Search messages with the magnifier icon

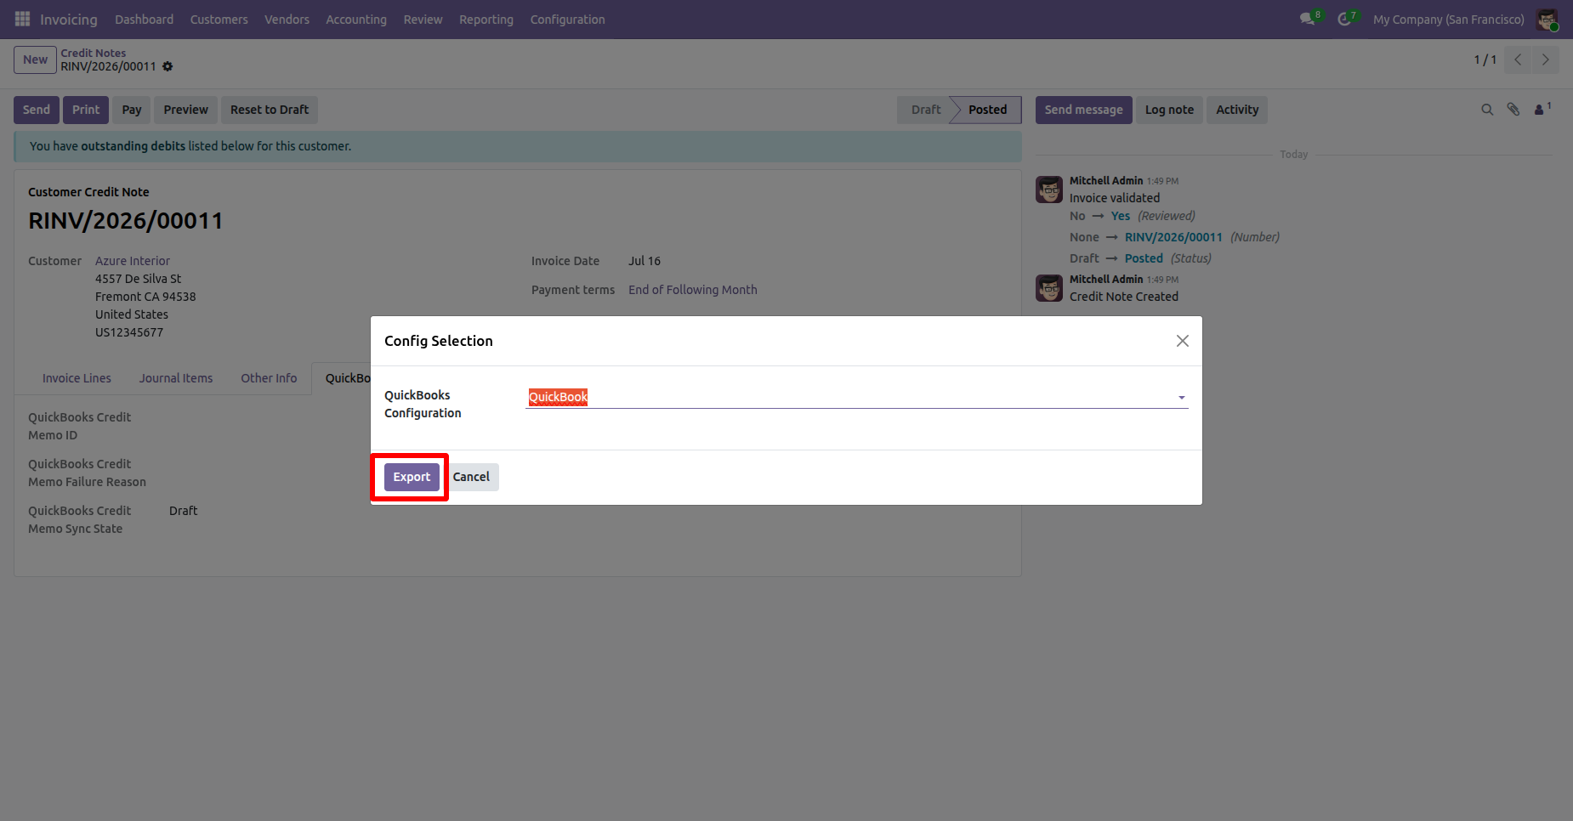[1487, 110]
